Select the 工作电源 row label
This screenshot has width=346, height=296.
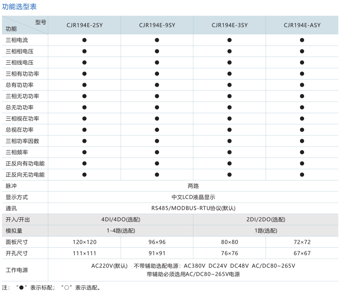[x=17, y=270]
